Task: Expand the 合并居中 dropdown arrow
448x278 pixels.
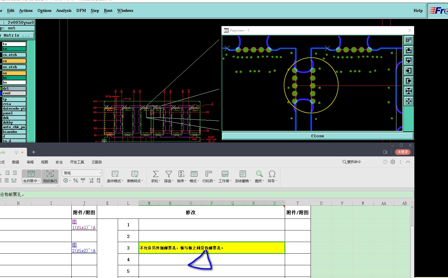Action: 39,181
